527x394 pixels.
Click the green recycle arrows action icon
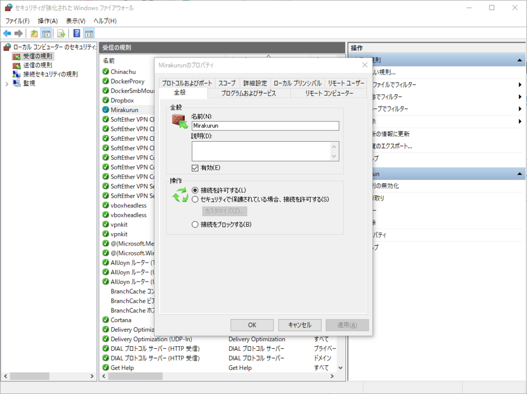point(180,195)
